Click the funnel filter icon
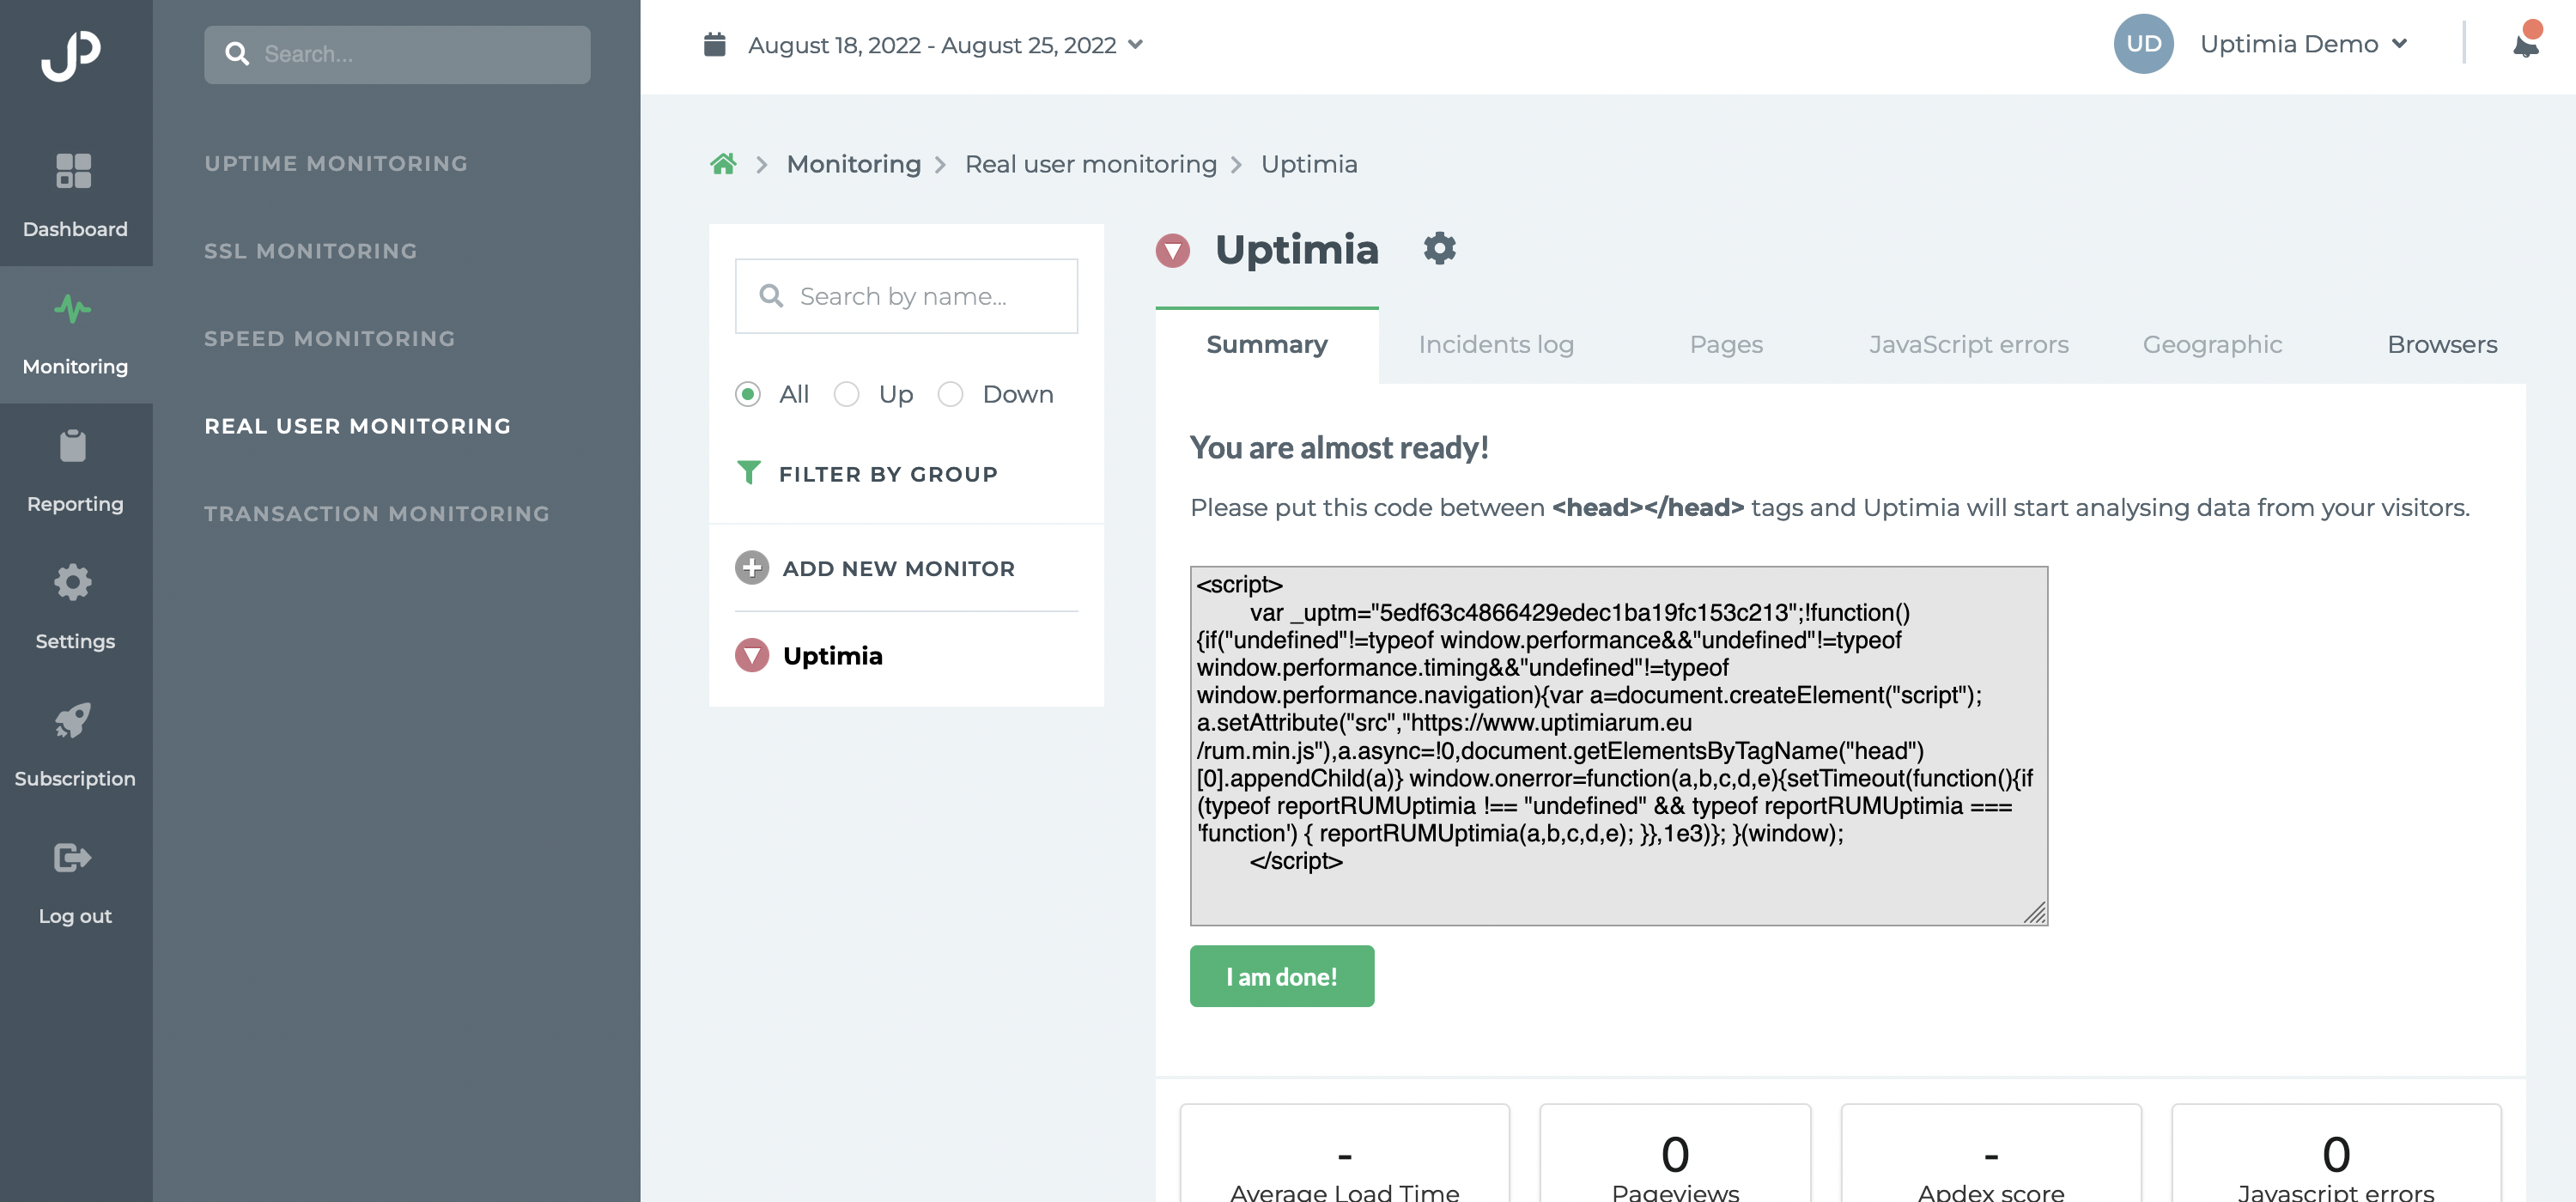 [748, 473]
